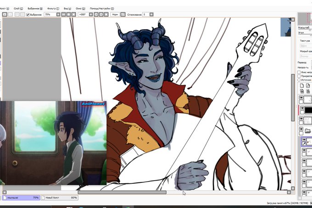This screenshot has width=312, height=208.
Task: Click the horizontal scrollbar thumb under the canvas
Action: click(x=122, y=192)
